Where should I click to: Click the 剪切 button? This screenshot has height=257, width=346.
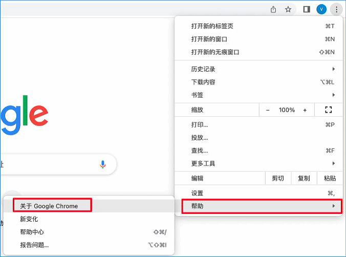click(x=278, y=178)
